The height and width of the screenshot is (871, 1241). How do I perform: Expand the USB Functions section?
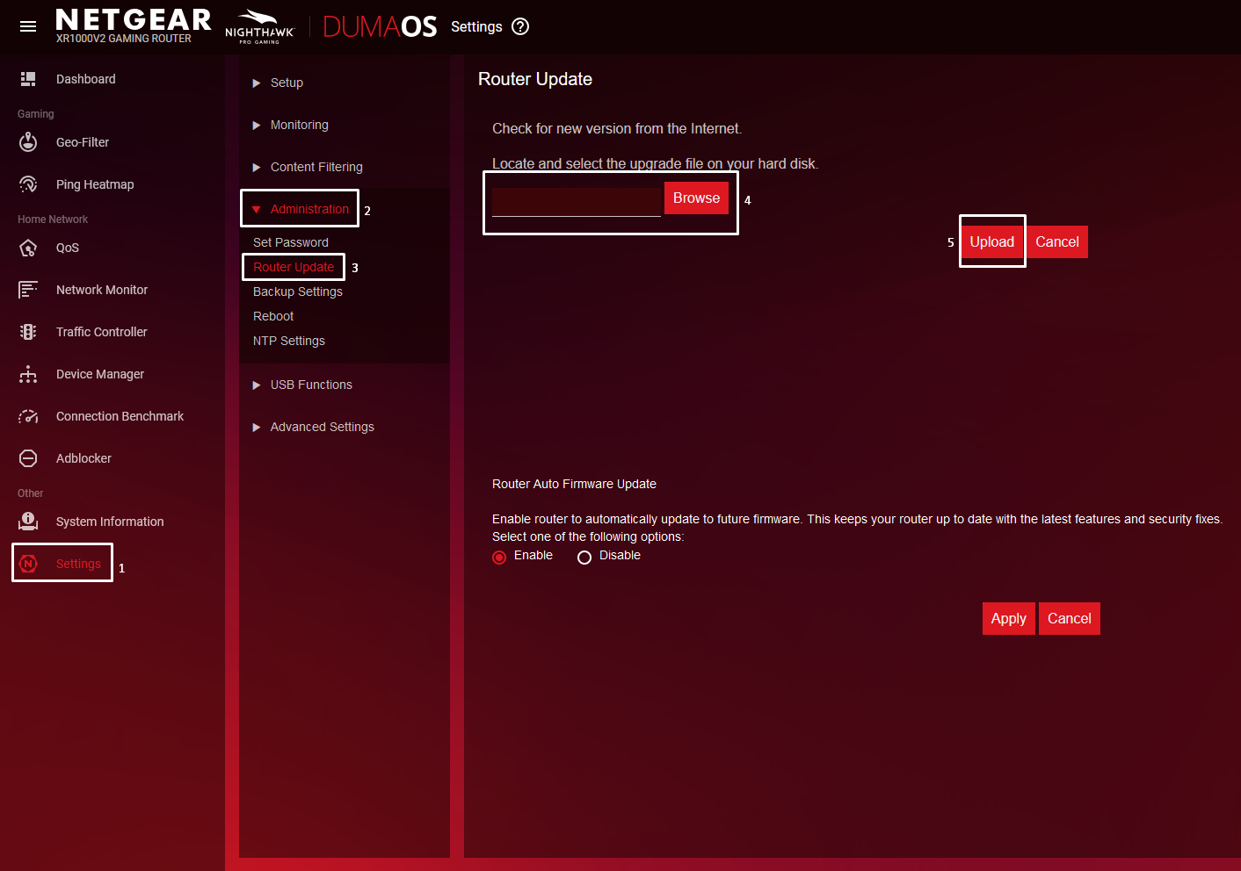pyautogui.click(x=311, y=385)
